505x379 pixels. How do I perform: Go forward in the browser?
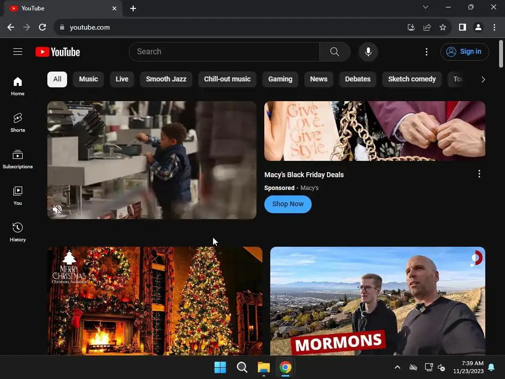pyautogui.click(x=27, y=28)
